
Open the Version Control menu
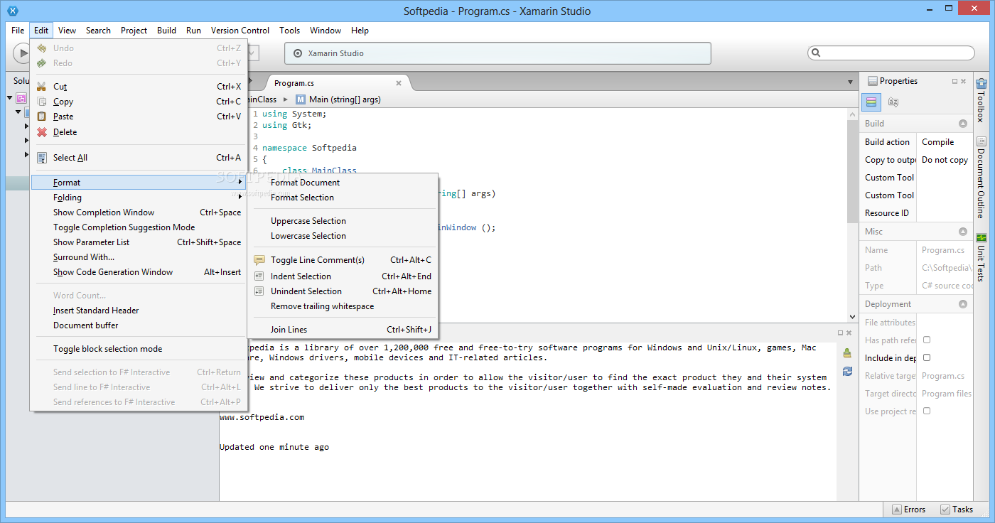pos(240,31)
